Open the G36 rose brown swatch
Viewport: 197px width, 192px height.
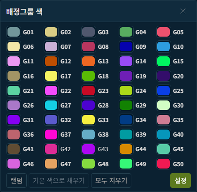[14, 134]
